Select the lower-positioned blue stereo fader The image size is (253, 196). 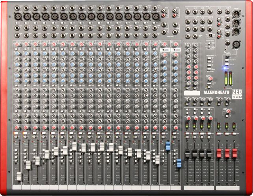[x=179, y=163]
